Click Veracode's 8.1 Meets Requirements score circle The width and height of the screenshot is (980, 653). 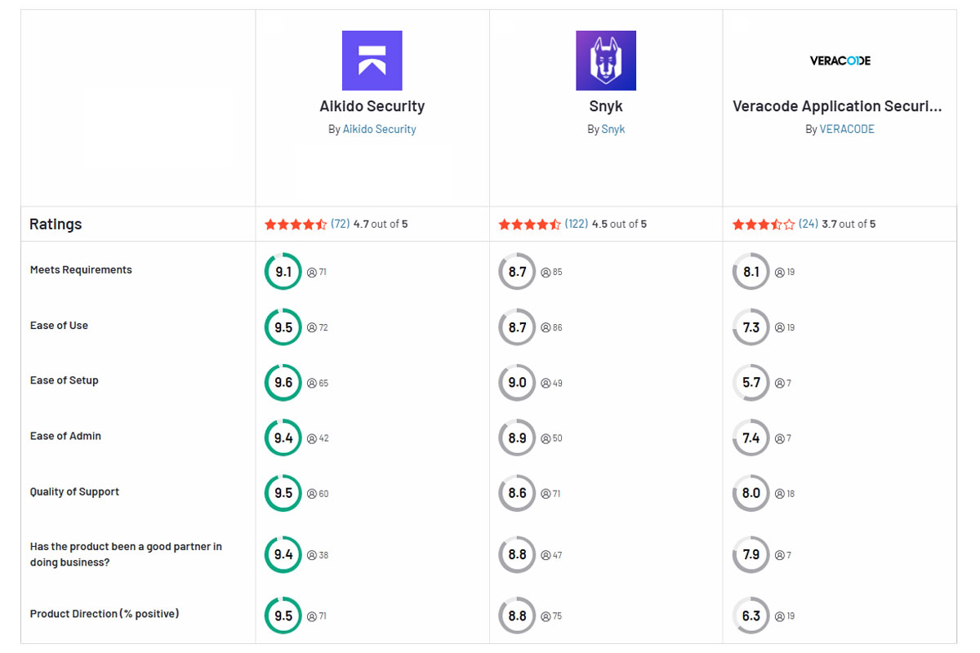[x=751, y=272]
